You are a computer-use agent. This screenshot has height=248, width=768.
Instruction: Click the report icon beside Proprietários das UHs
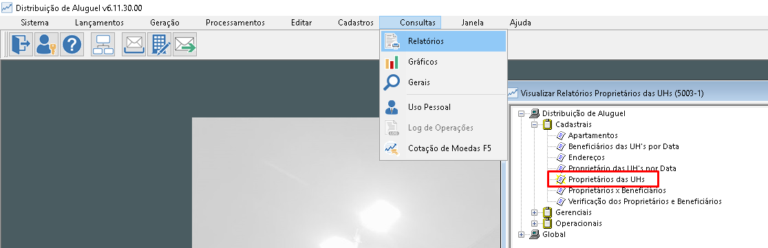[562, 179]
